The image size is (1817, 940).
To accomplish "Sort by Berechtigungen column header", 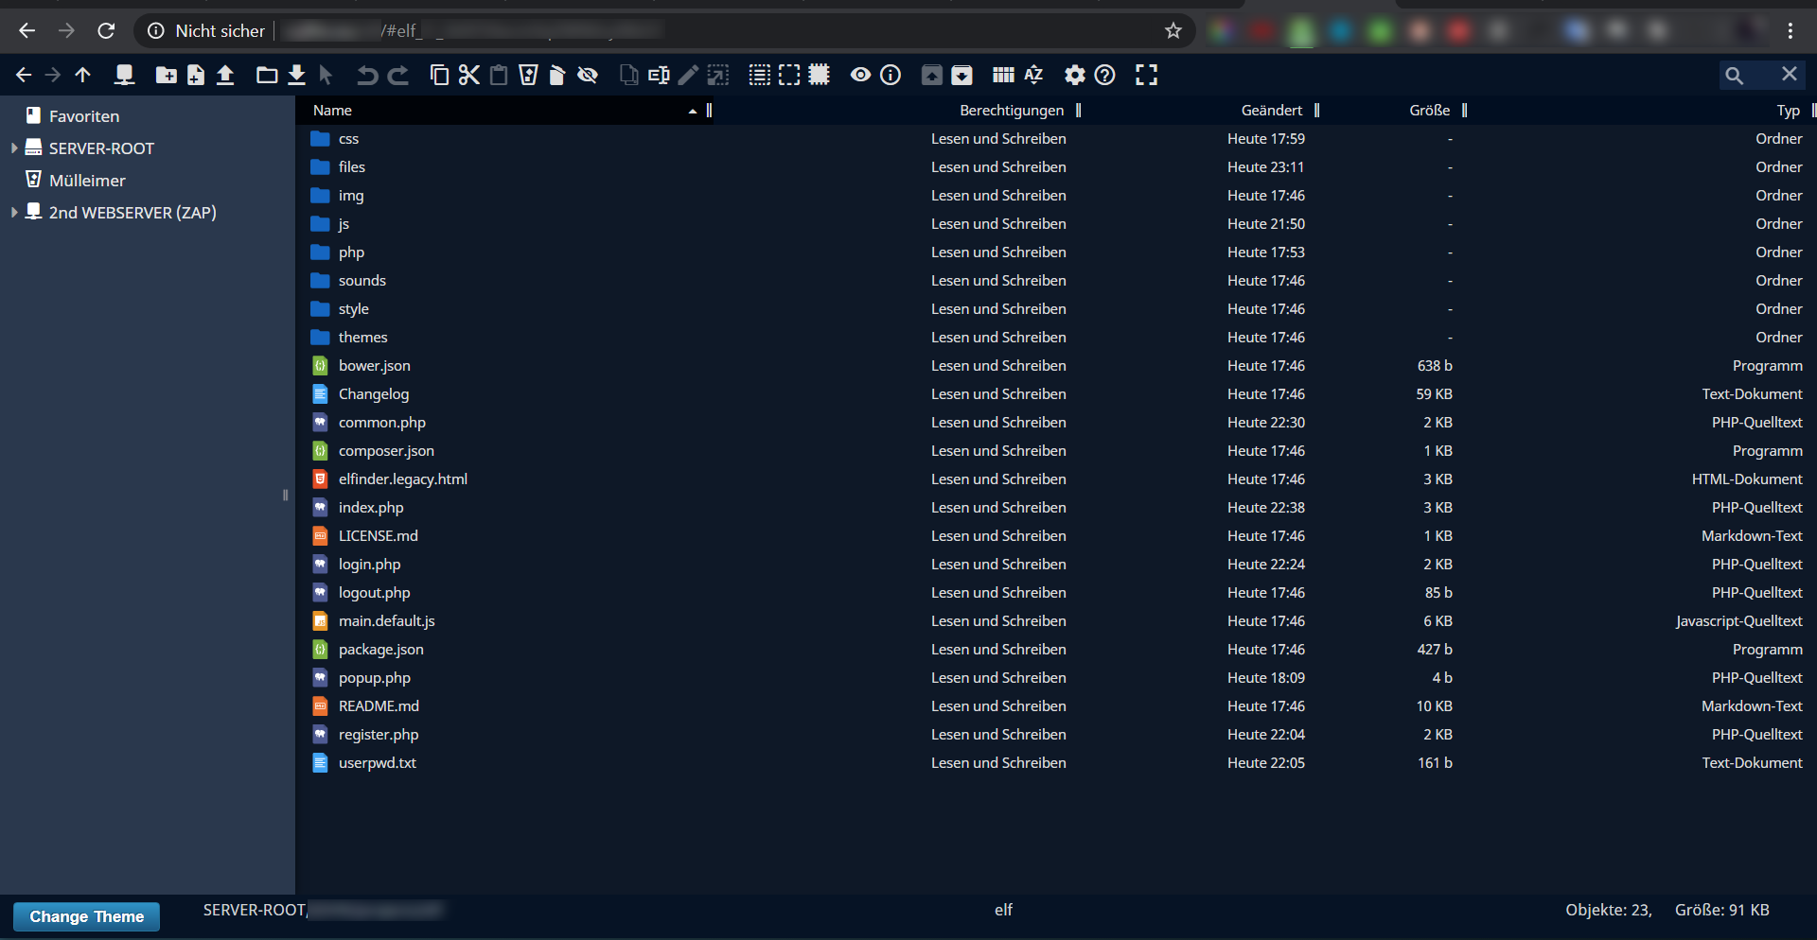I will [1012, 111].
